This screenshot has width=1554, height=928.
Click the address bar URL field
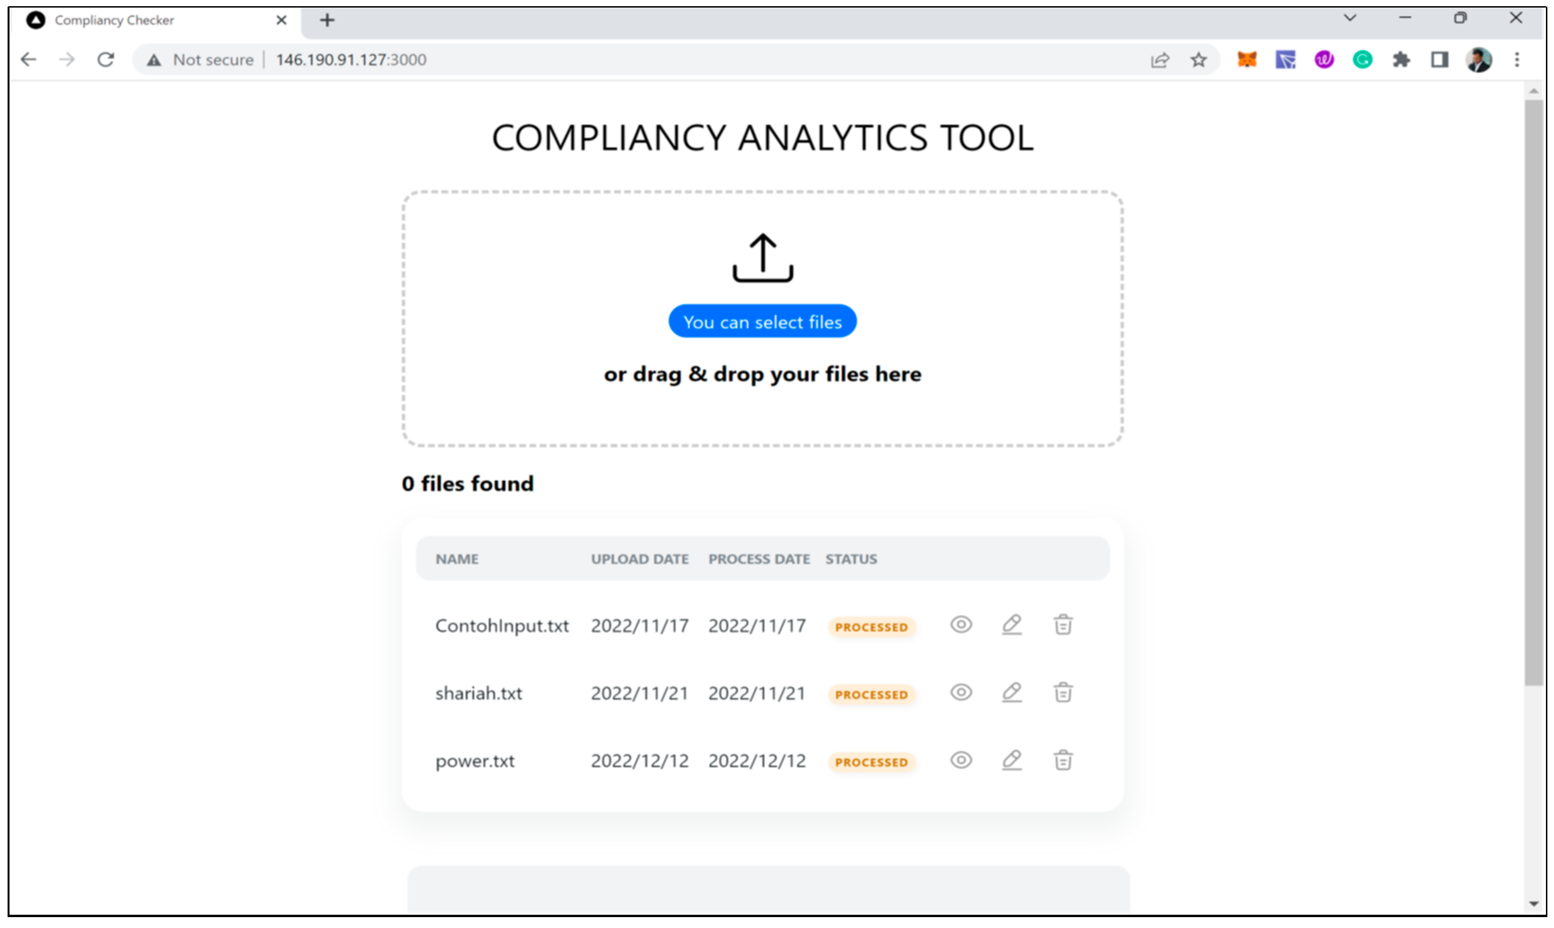[625, 59]
